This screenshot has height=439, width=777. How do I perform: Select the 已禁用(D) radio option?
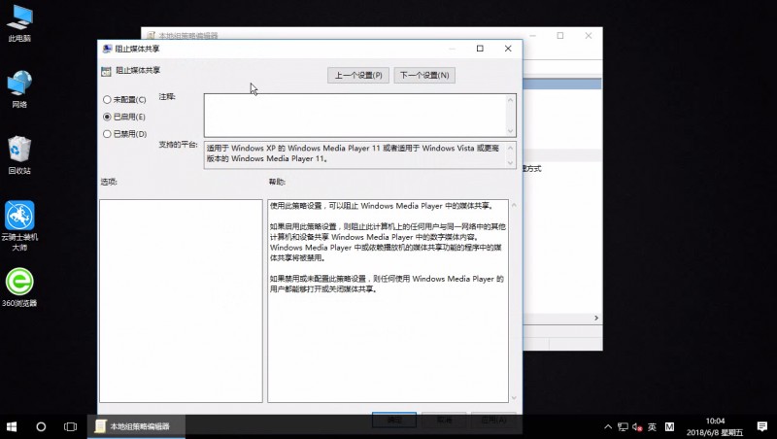(x=125, y=134)
